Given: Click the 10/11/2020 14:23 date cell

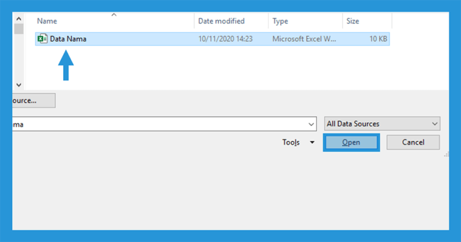Looking at the screenshot, I should tap(225, 39).
